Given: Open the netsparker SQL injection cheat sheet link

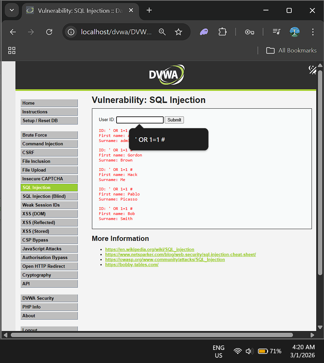Looking at the screenshot, I should click(x=181, y=254).
